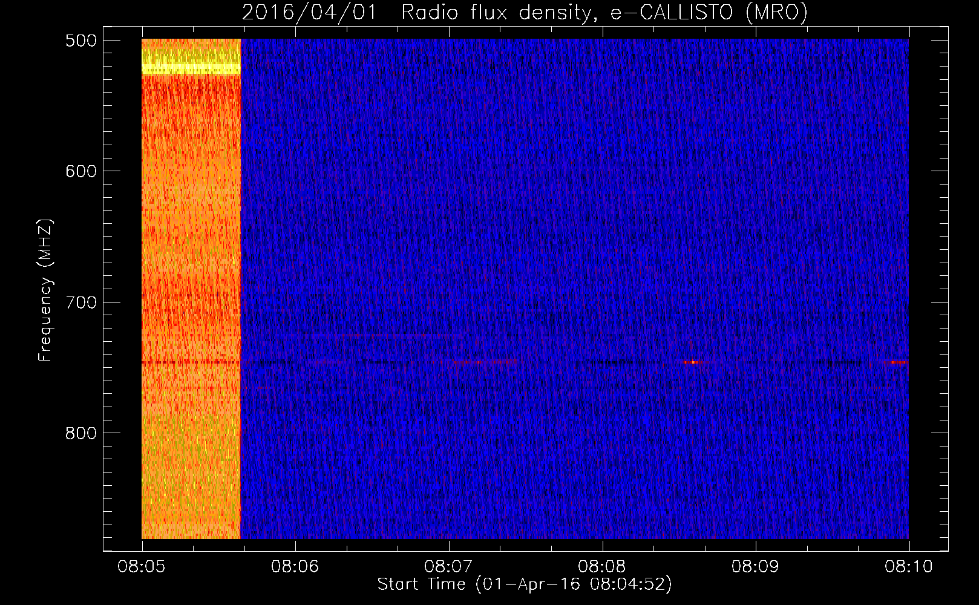
Task: Click the red burst at the 08:10 edge
Action: [x=899, y=362]
